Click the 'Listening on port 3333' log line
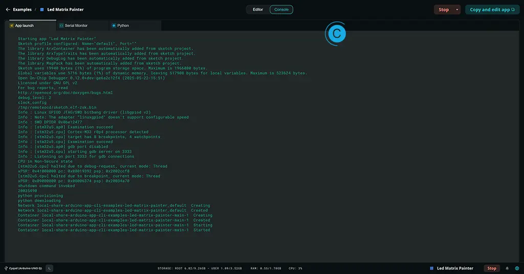This screenshot has height=274, width=524. [76, 156]
